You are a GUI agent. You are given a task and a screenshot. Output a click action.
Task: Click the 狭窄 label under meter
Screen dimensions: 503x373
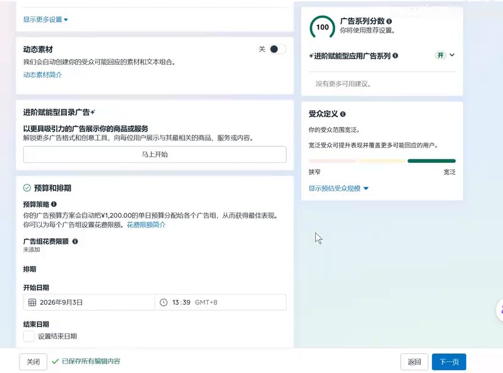[x=314, y=172]
